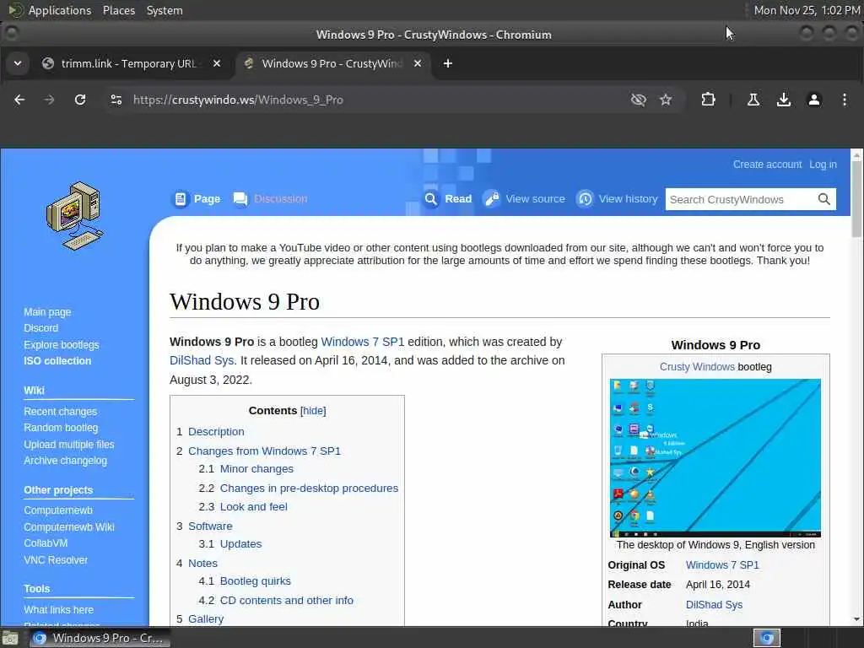Open Upload multiple files link
This screenshot has width=864, height=648.
click(x=69, y=444)
